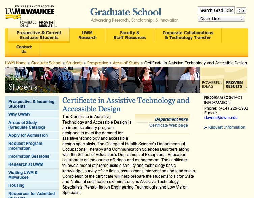Click the Request Information arrow icon
254x198 pixels.
coord(206,128)
